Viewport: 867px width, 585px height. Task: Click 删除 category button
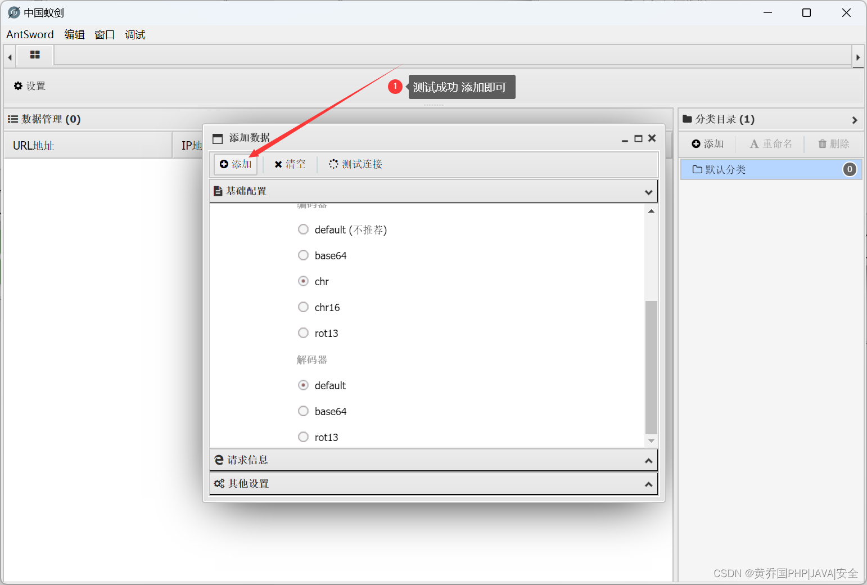coord(834,144)
